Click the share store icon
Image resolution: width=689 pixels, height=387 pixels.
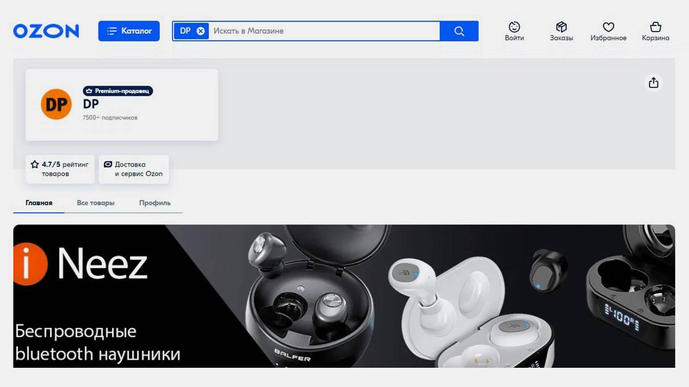coord(654,83)
